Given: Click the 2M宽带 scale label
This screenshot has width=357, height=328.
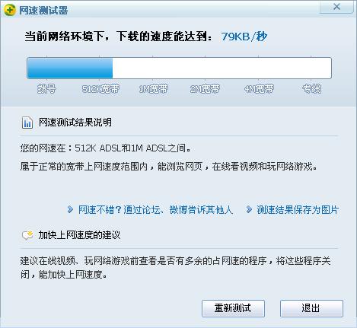Looking at the screenshot, I should click(205, 89).
